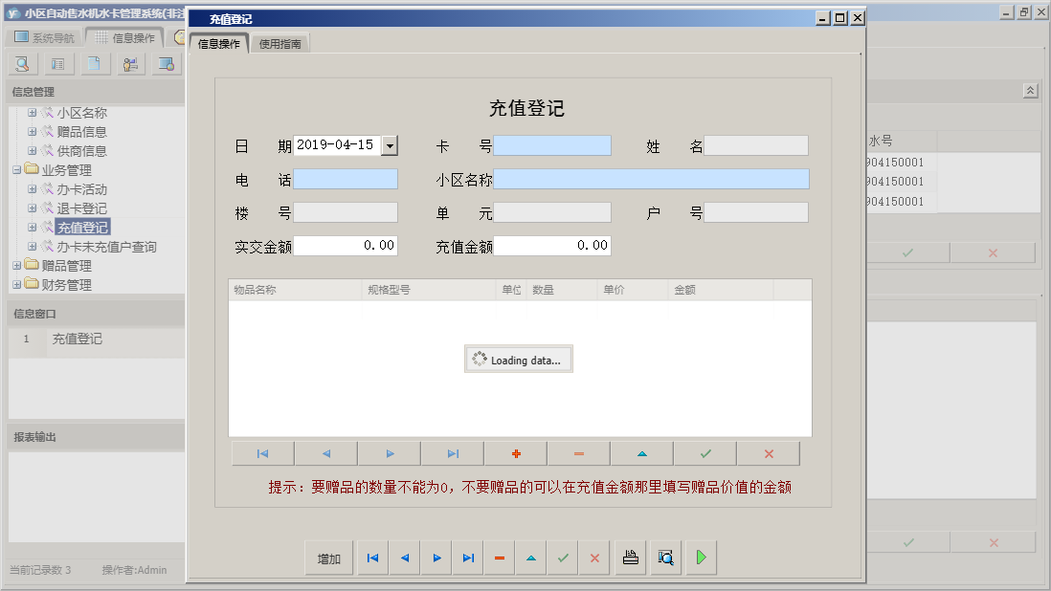The image size is (1051, 591).
Task: Click the print icon at the dialog bottom
Action: 630,557
